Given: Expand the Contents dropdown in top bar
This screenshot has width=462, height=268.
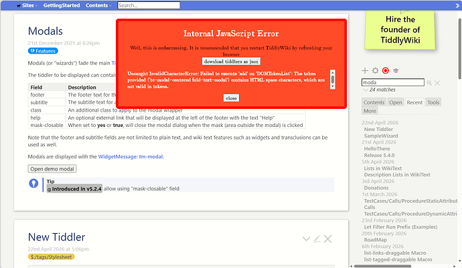Looking at the screenshot, I should click(x=99, y=5).
